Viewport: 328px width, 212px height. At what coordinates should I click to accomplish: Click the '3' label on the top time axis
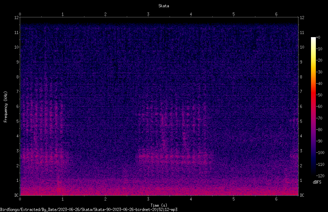[148, 14]
